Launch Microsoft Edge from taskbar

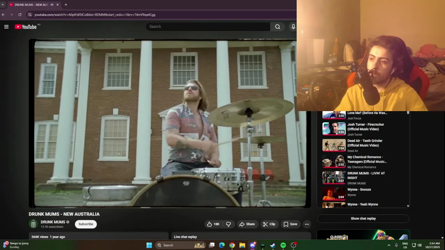[x=222, y=245]
